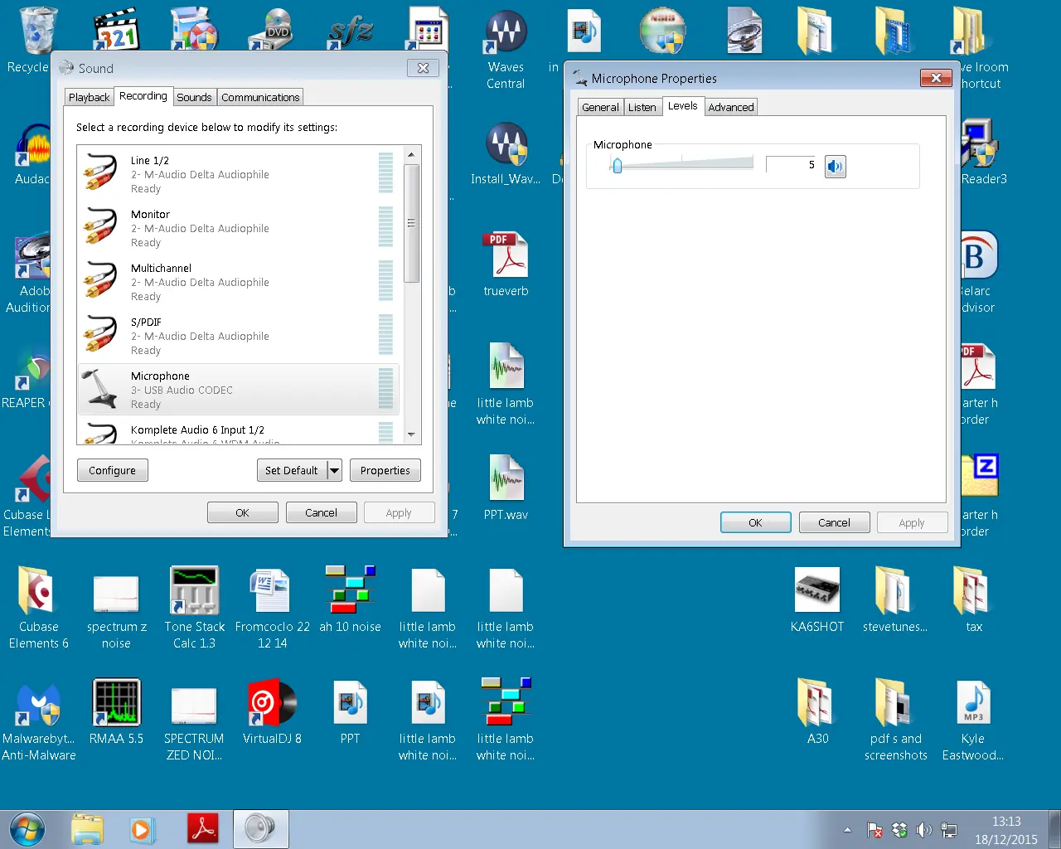
Task: Open the Sounds tab in Sound window
Action: click(x=194, y=97)
